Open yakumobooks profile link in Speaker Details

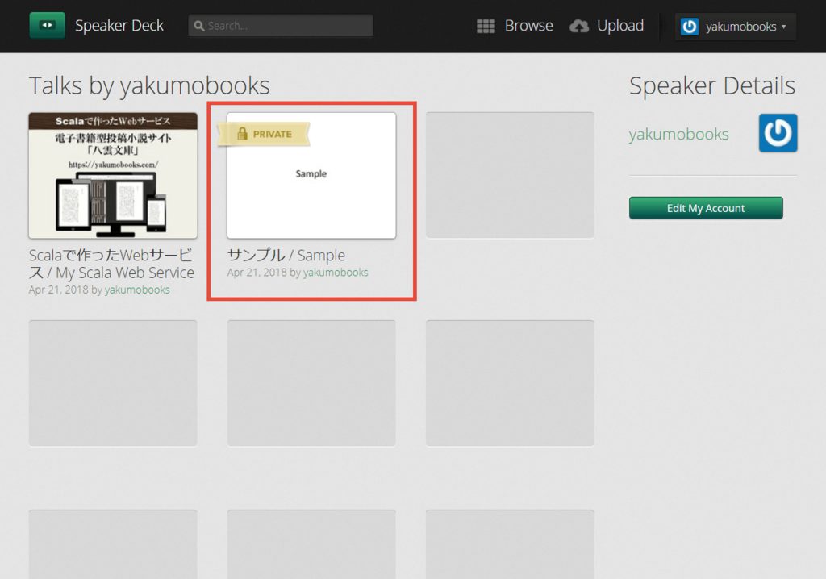pyautogui.click(x=678, y=134)
